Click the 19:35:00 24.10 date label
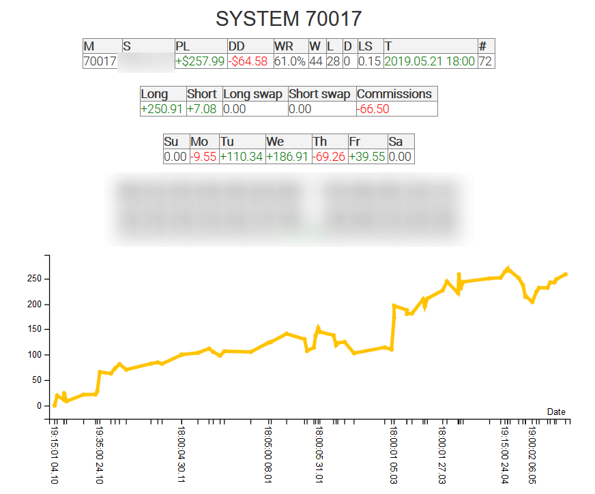 click(x=99, y=455)
